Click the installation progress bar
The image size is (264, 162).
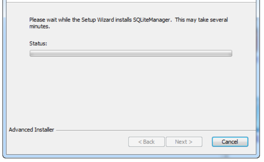[x=131, y=53]
